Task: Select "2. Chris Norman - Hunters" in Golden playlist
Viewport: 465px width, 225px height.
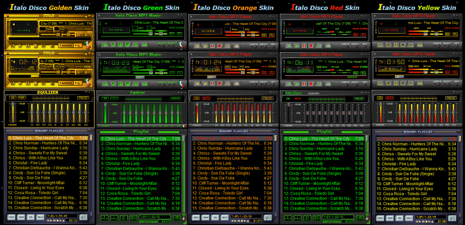Action: click(47, 143)
